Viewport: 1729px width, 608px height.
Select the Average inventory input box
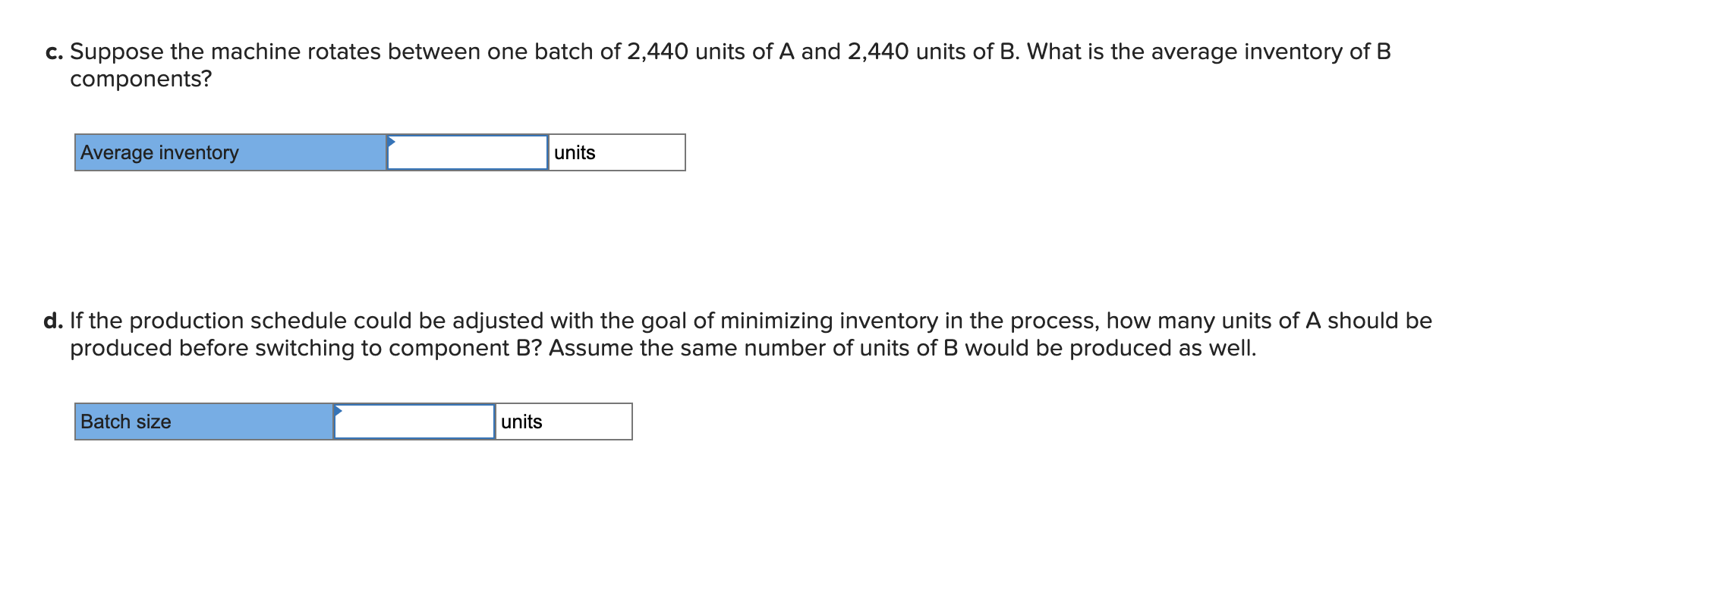[467, 153]
